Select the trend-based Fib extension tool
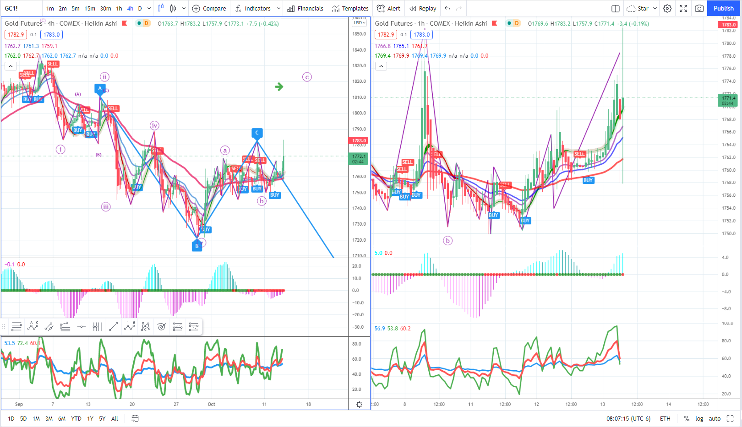742x427 pixels. [x=194, y=326]
